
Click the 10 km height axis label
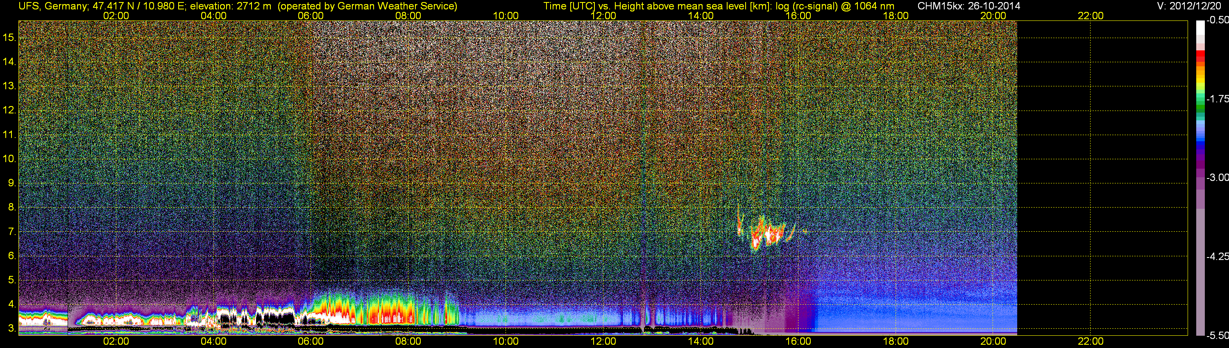9,159
